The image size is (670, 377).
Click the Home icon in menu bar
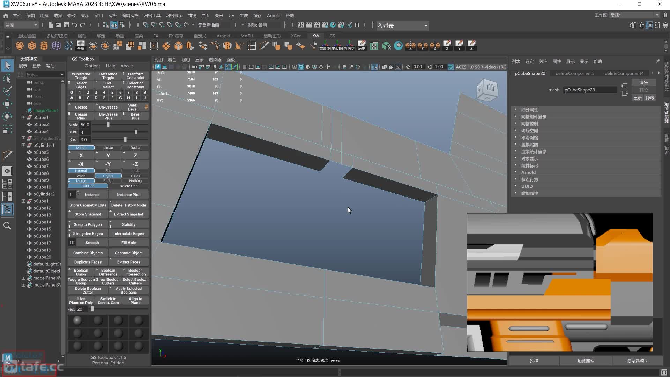[6, 16]
